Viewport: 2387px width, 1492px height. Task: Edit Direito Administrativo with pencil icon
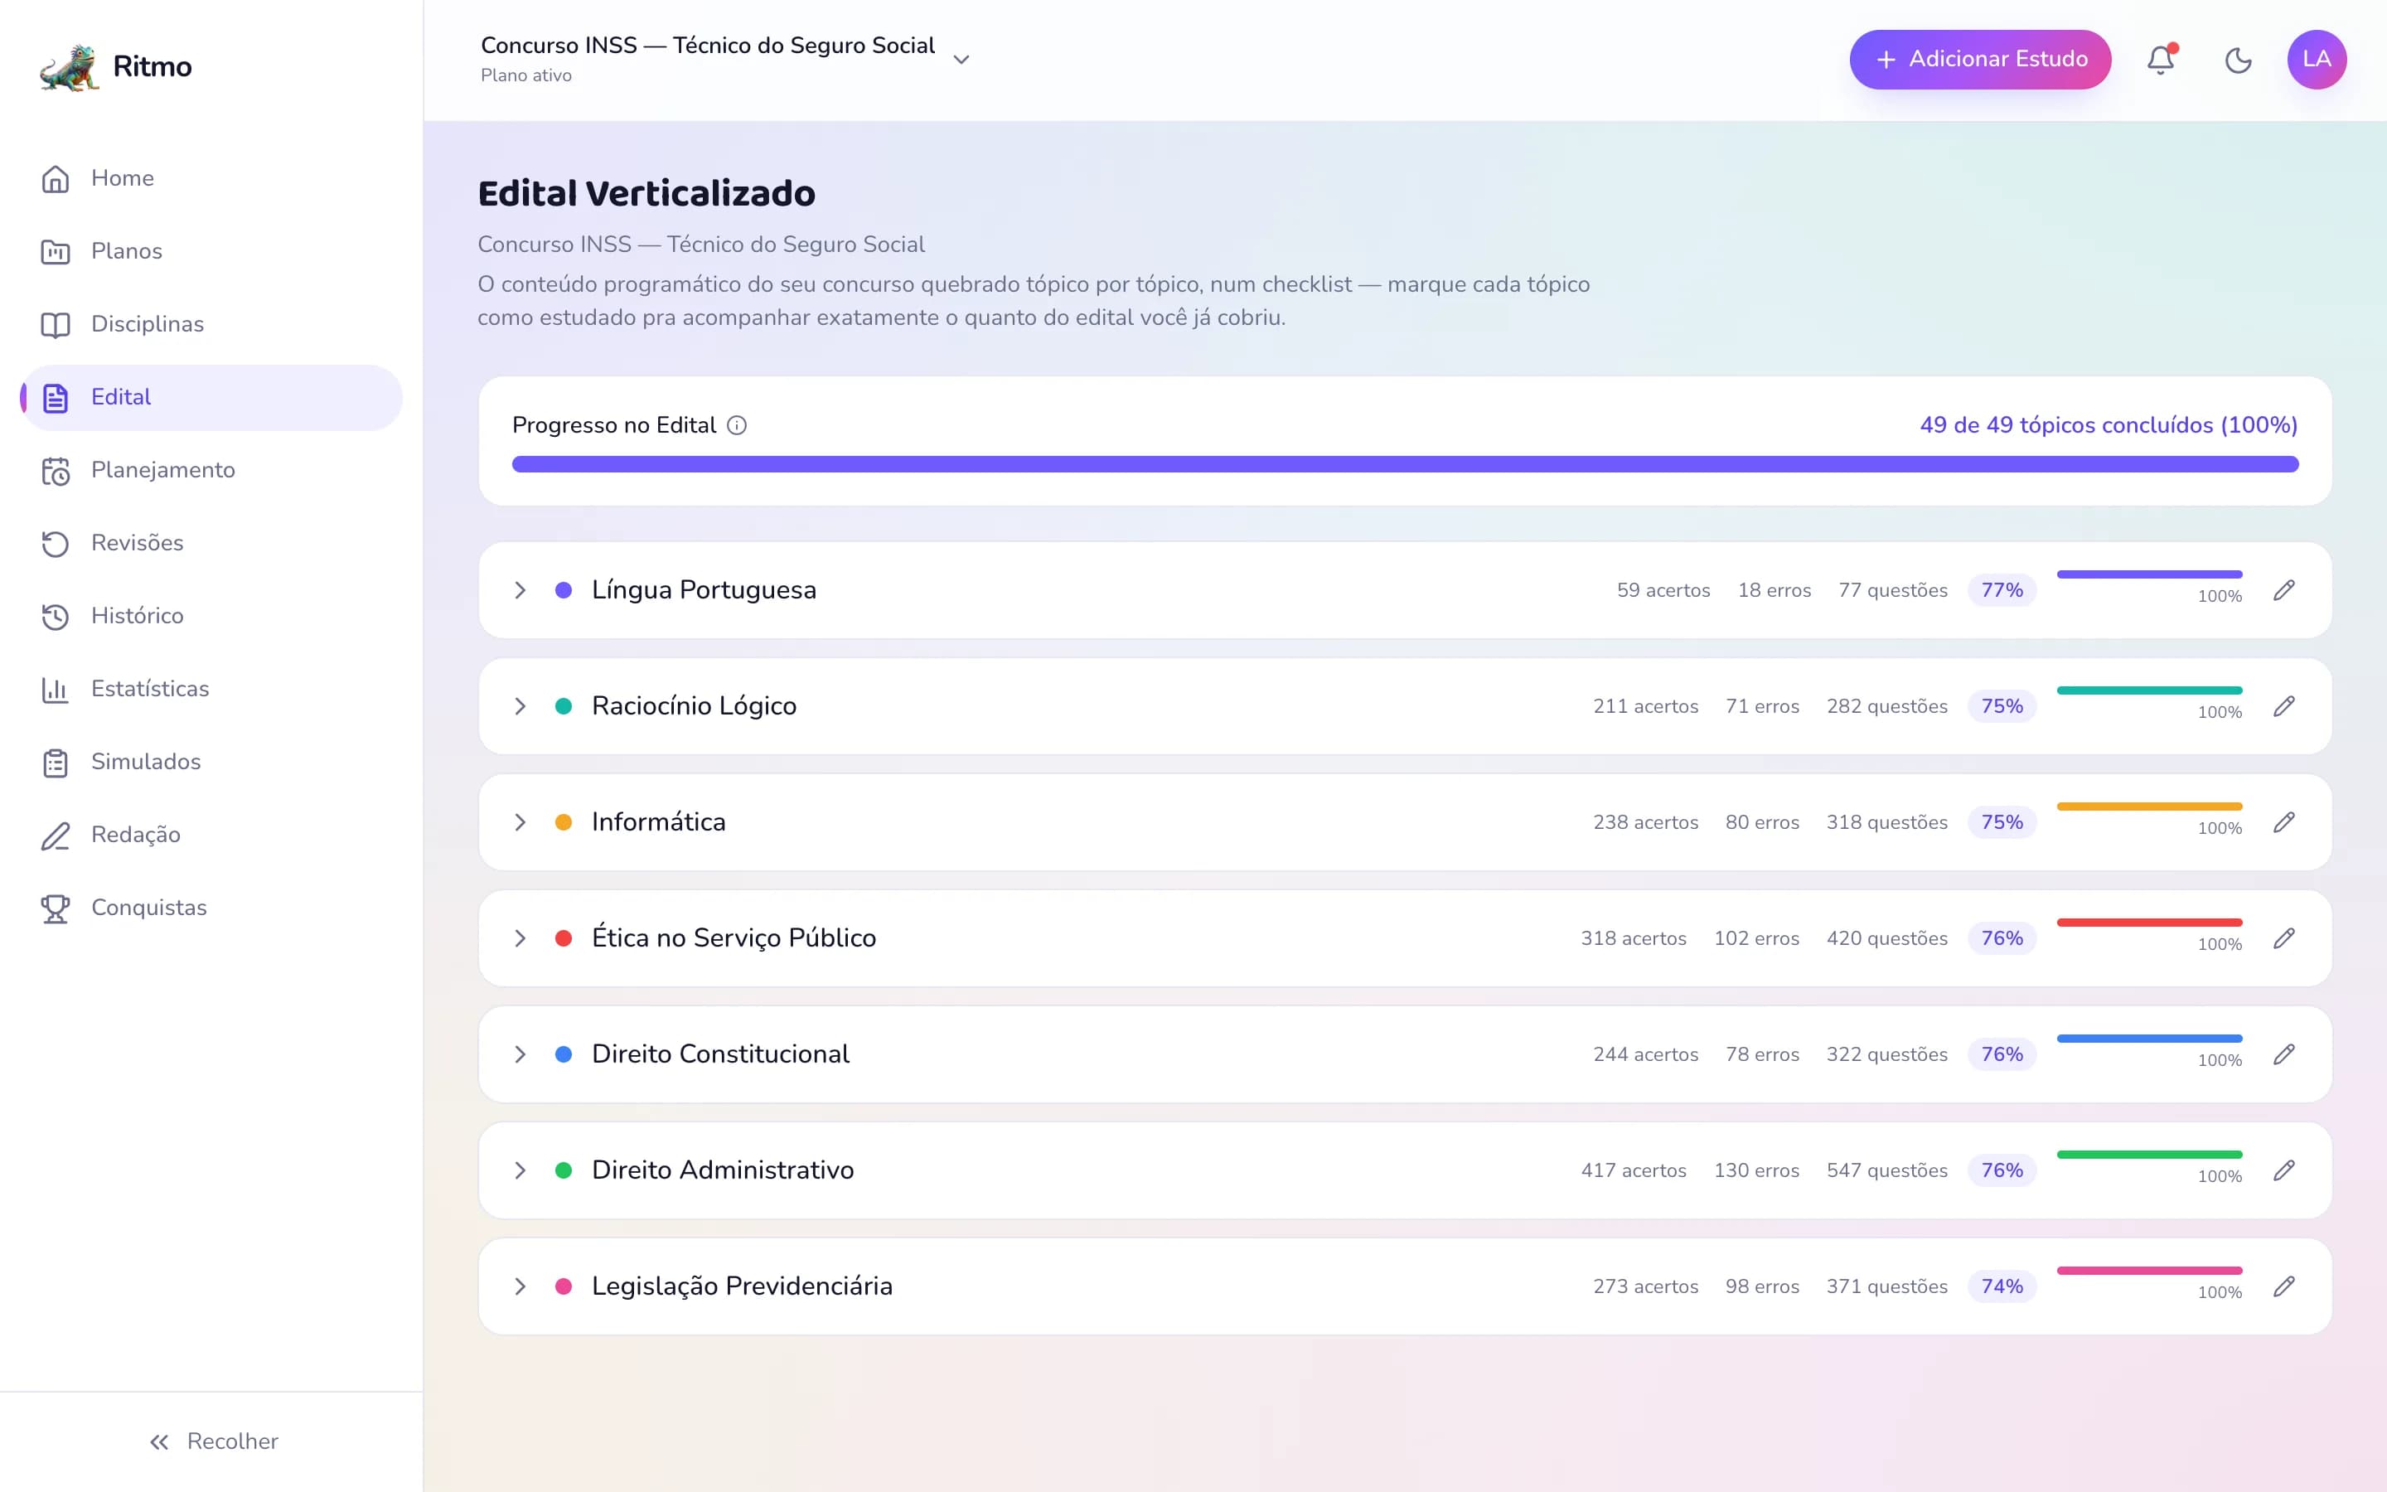point(2283,1170)
